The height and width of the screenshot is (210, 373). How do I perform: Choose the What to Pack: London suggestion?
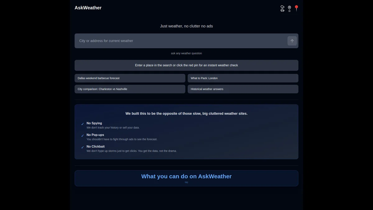243,78
